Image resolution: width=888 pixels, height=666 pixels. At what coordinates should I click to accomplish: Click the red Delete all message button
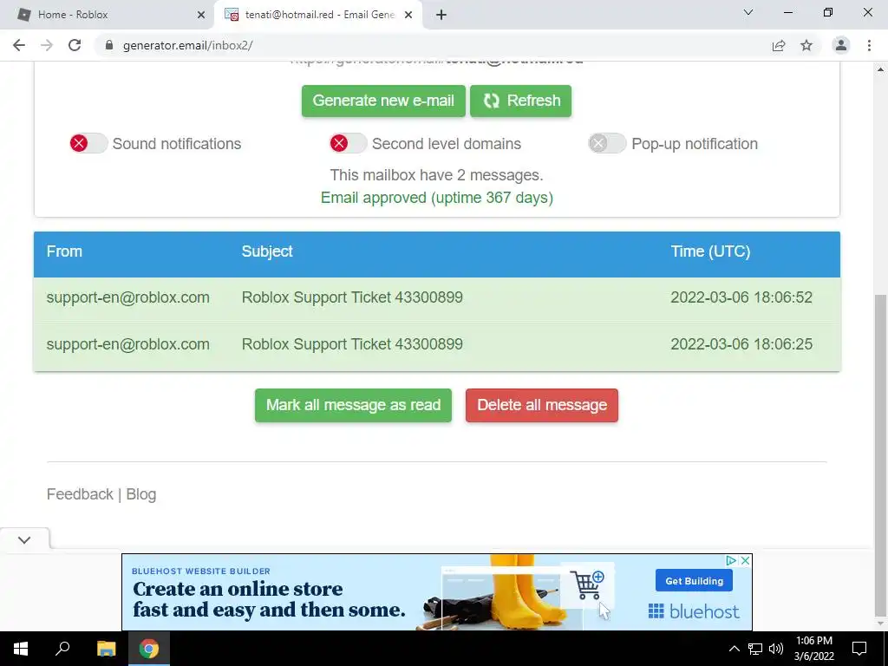542,405
